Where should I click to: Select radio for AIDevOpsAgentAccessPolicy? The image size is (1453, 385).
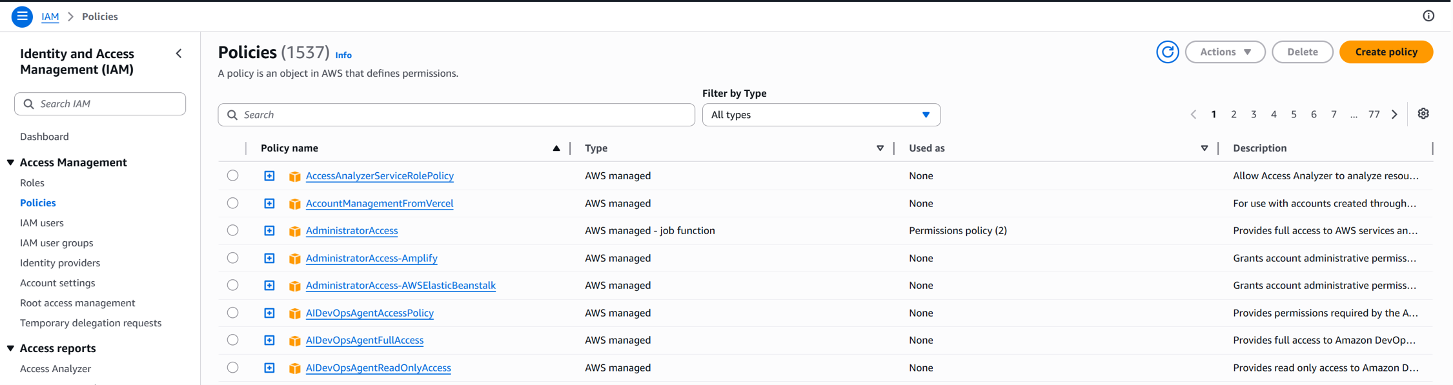(233, 313)
